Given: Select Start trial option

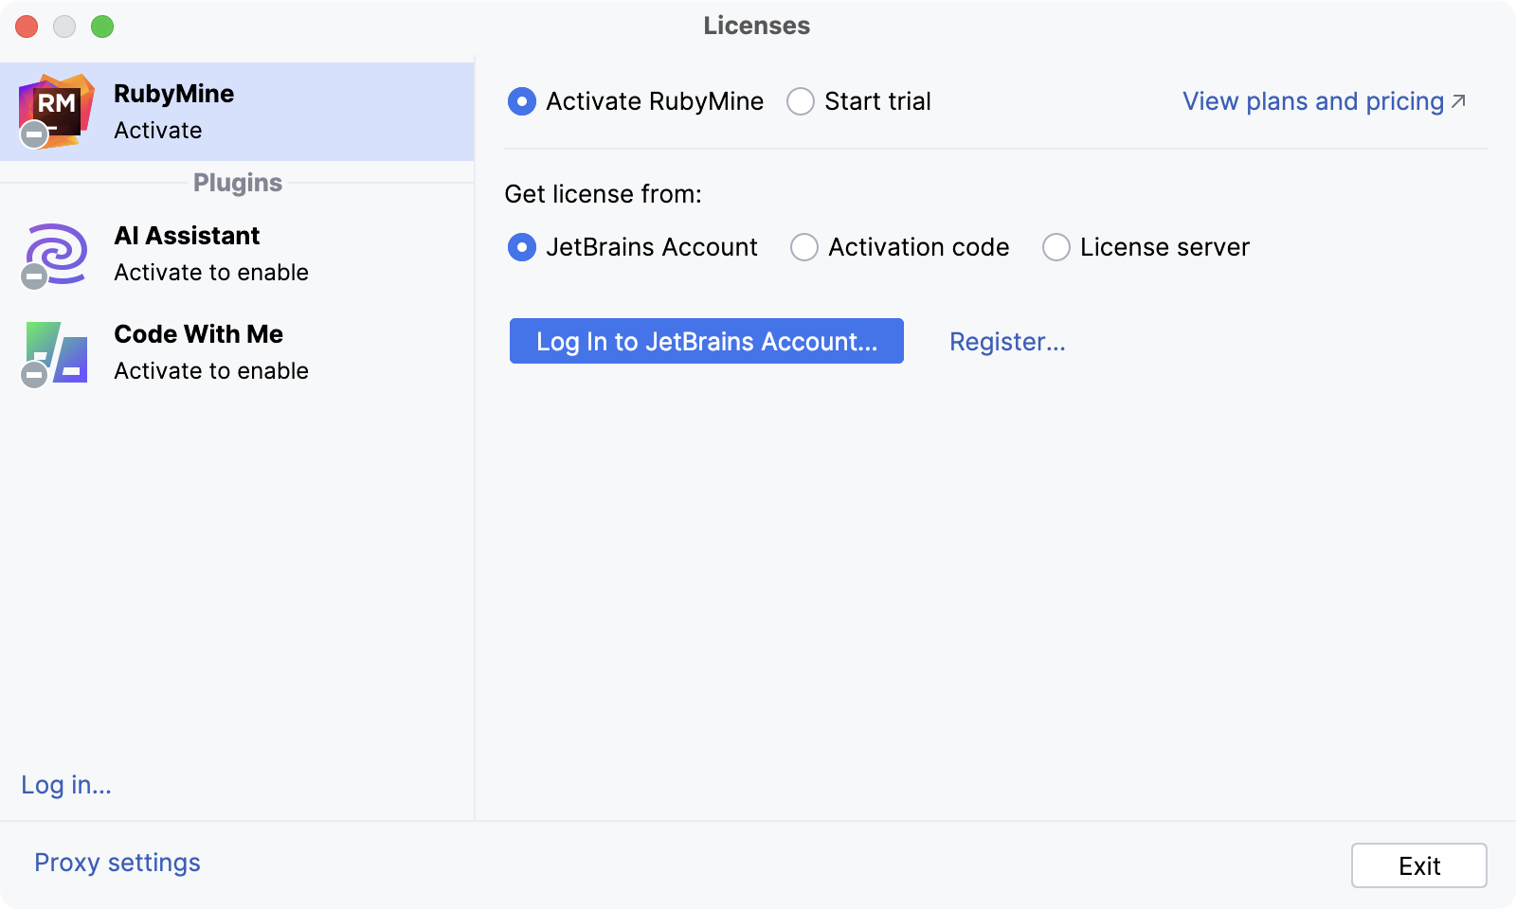Looking at the screenshot, I should (x=801, y=101).
